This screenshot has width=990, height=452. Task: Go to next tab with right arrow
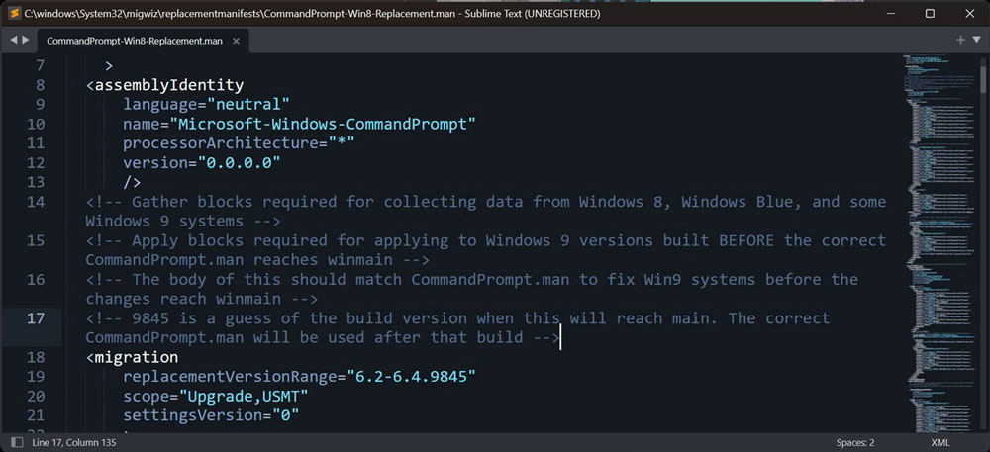point(26,40)
